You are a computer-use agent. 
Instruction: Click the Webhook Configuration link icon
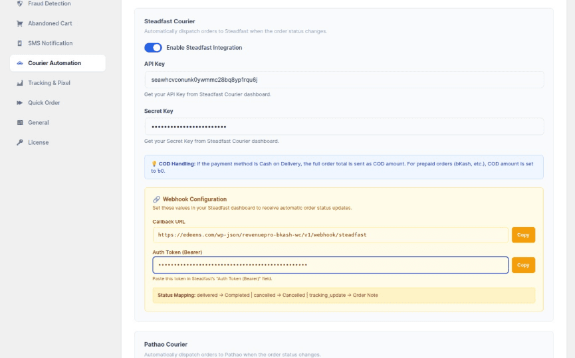[156, 199]
